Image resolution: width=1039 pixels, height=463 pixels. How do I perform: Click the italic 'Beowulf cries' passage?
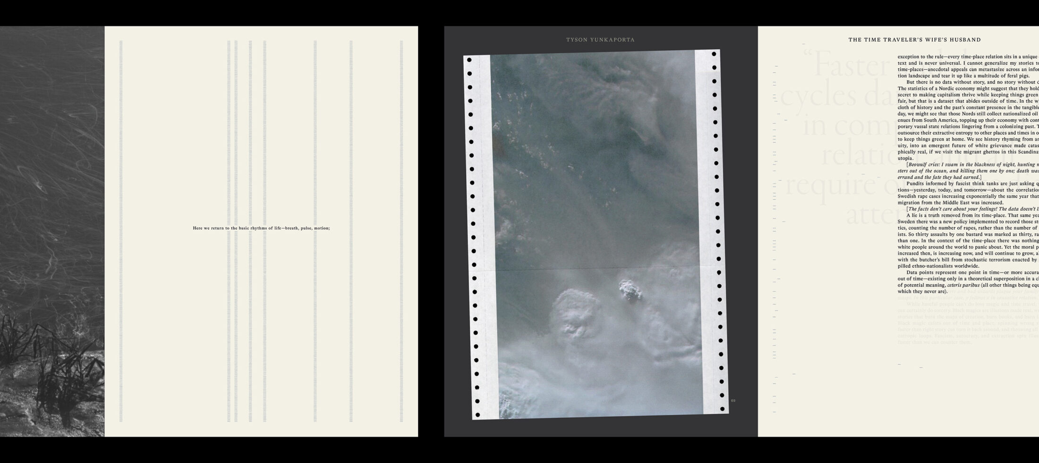point(968,171)
